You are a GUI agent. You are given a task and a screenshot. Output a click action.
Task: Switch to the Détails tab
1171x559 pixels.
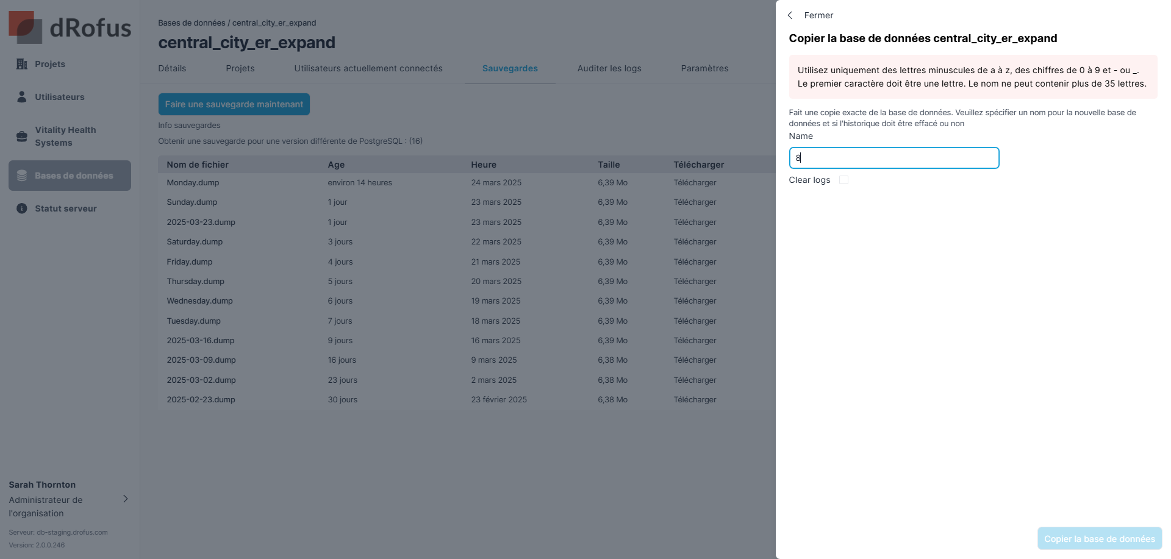point(172,68)
